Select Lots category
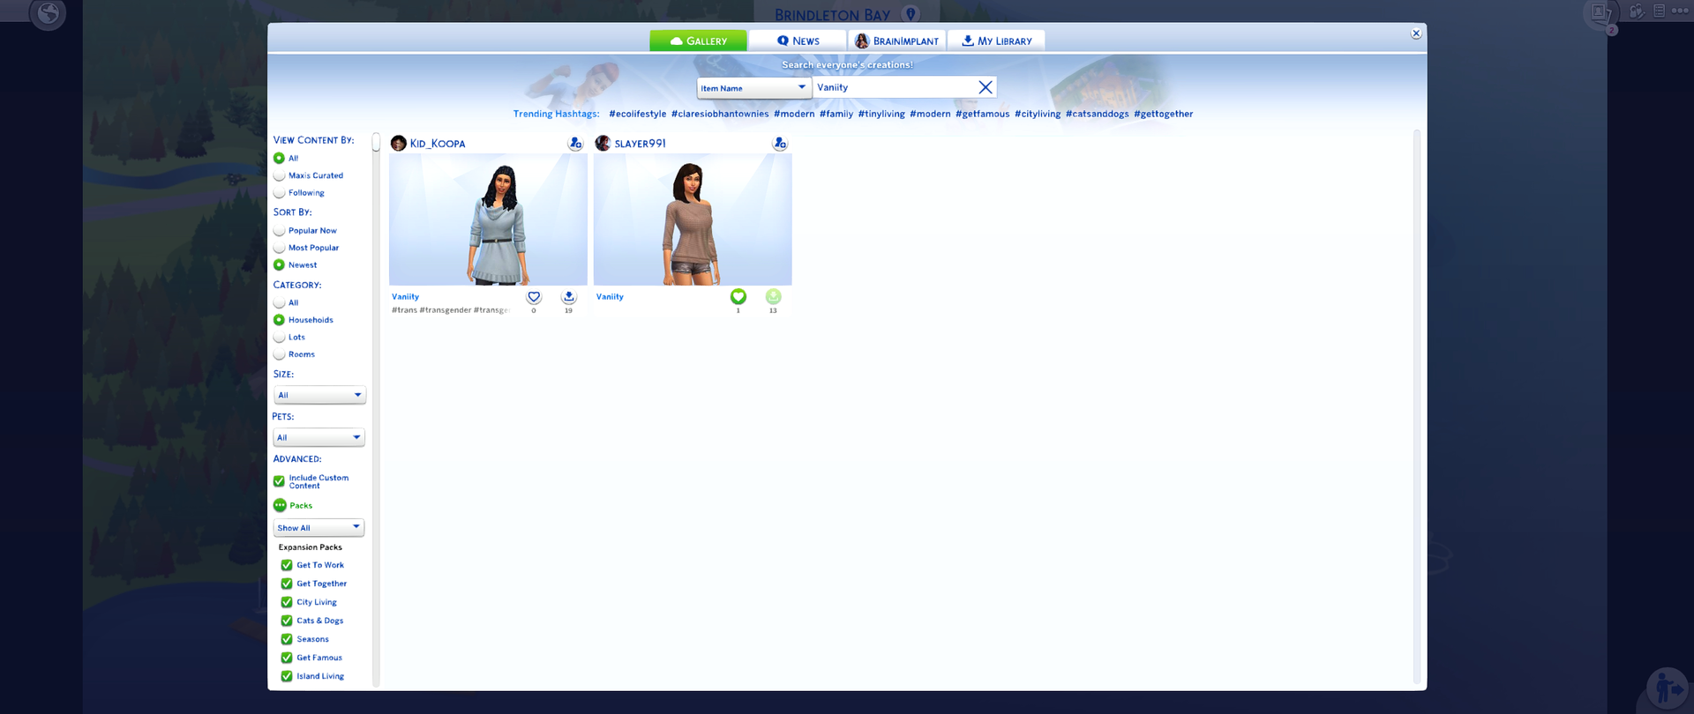The image size is (1694, 714). 279,337
